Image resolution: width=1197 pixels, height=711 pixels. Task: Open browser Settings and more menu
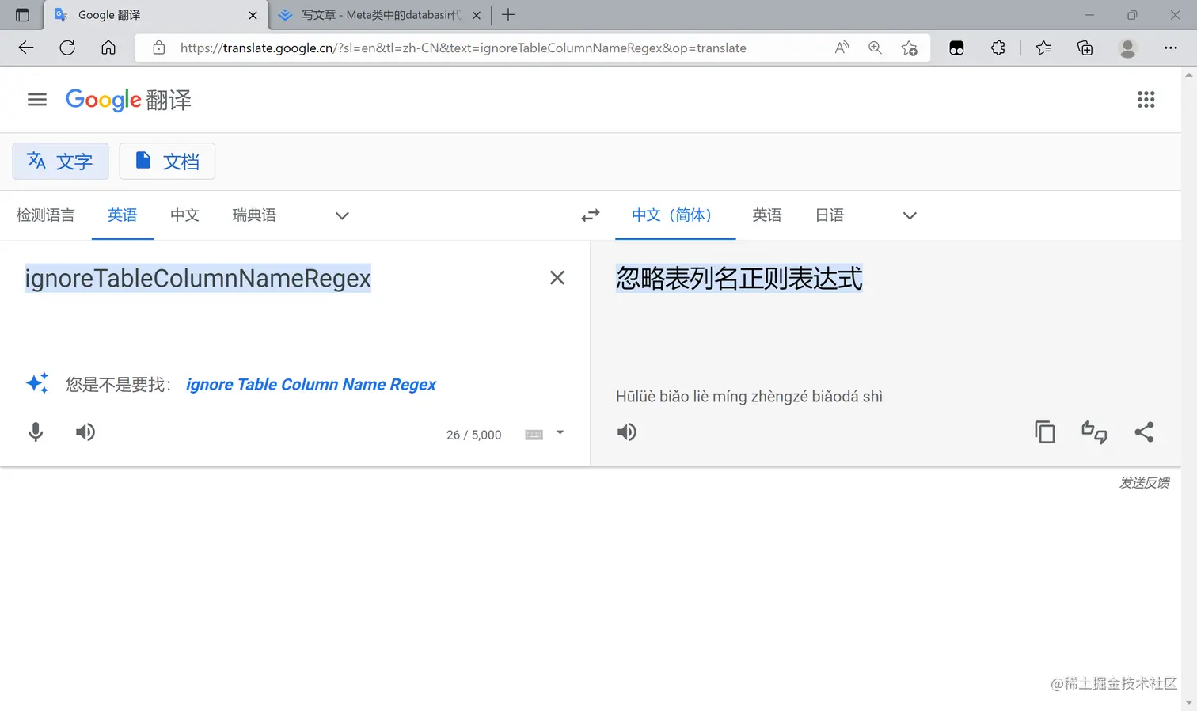(1170, 48)
